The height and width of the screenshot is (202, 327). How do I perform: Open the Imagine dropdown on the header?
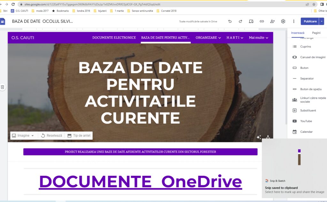coord(23,136)
